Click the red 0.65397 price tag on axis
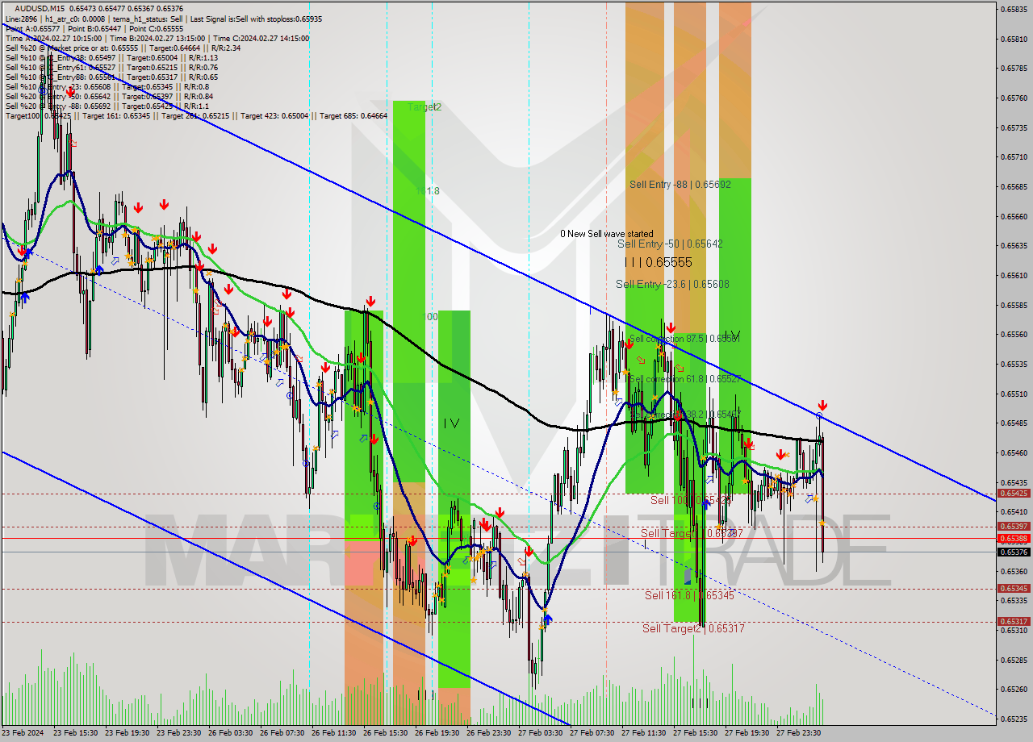 (1014, 526)
